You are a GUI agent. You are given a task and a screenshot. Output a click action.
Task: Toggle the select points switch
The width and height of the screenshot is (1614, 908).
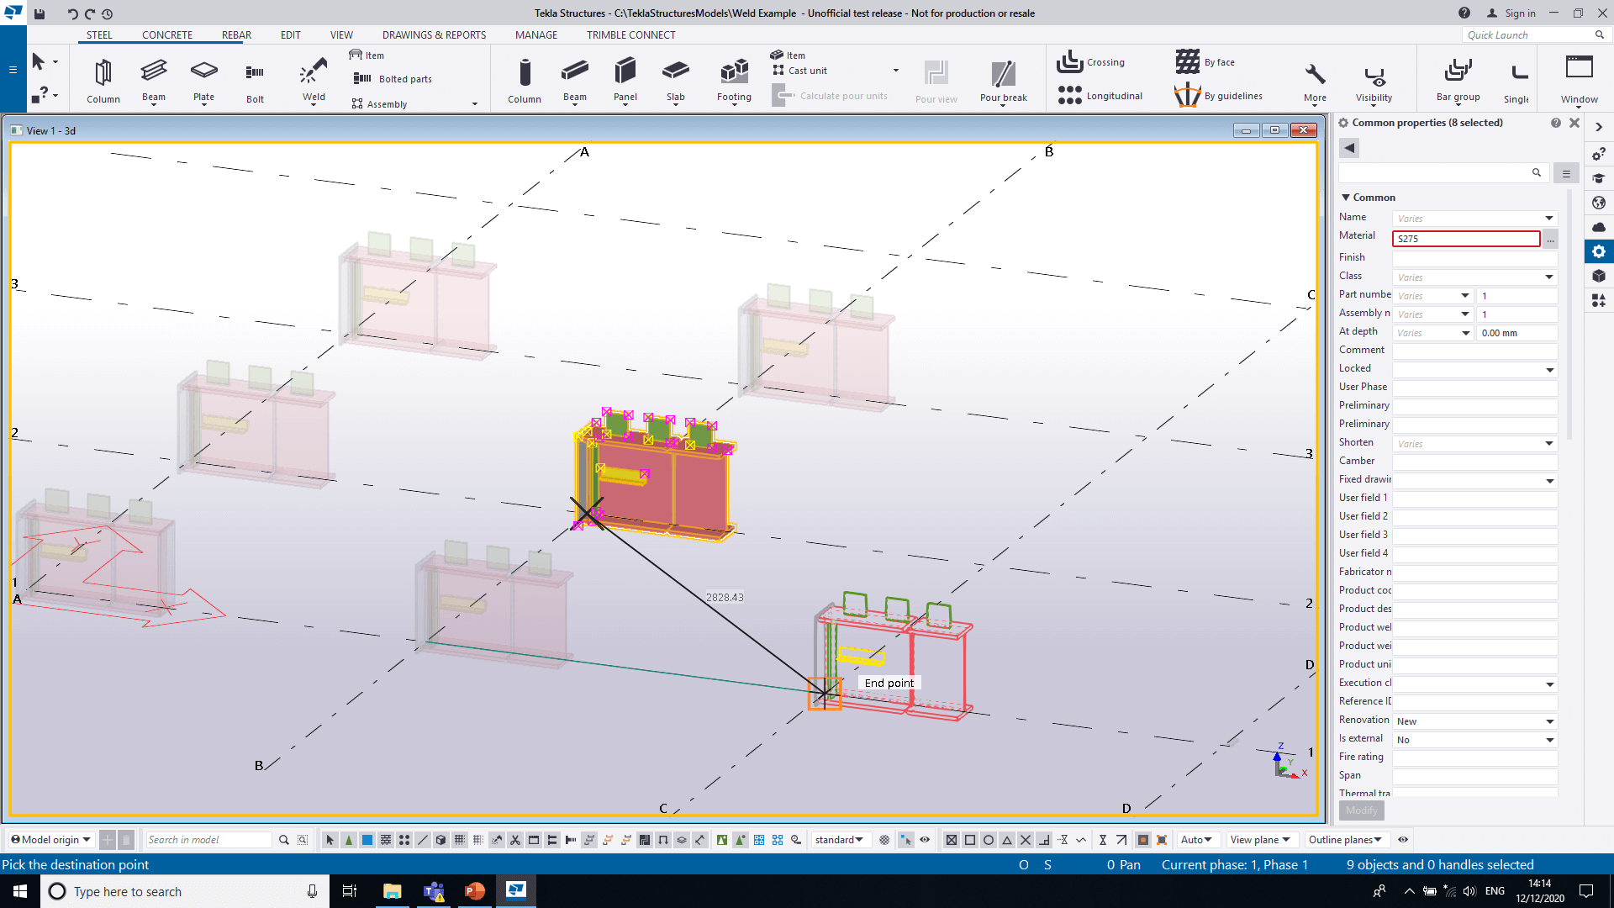(403, 840)
